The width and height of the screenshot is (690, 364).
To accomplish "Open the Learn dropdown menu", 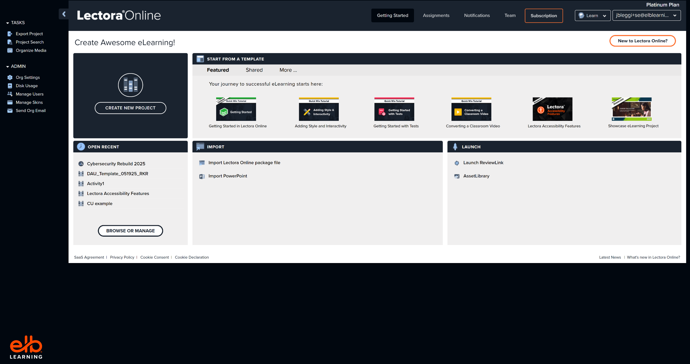I will click(x=592, y=16).
